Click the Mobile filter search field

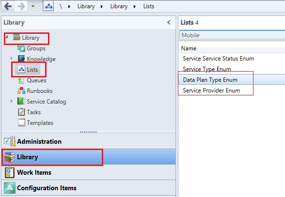coord(232,35)
